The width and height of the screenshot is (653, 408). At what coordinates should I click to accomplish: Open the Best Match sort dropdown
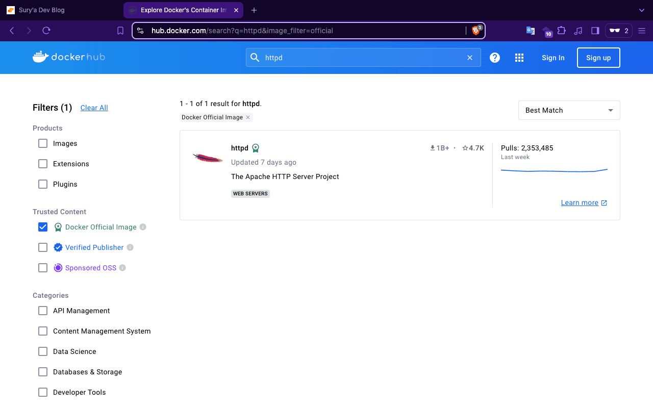click(x=569, y=110)
